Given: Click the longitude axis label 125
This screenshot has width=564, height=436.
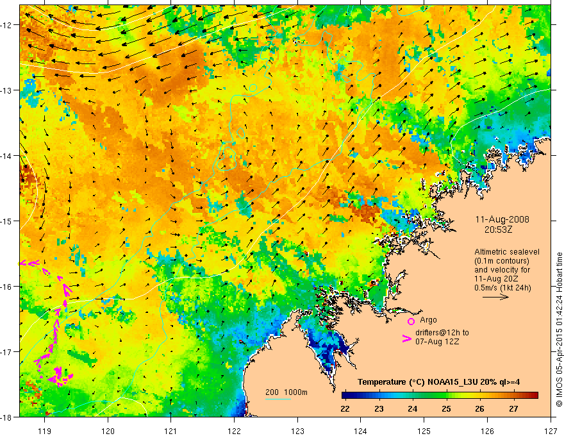Looking at the screenshot, I should point(424,431).
